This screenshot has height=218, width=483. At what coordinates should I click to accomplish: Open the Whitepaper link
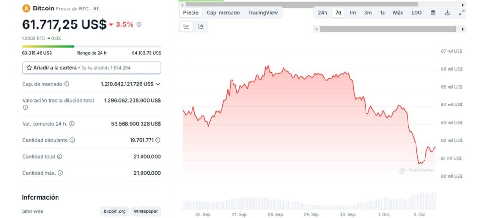coord(146,212)
